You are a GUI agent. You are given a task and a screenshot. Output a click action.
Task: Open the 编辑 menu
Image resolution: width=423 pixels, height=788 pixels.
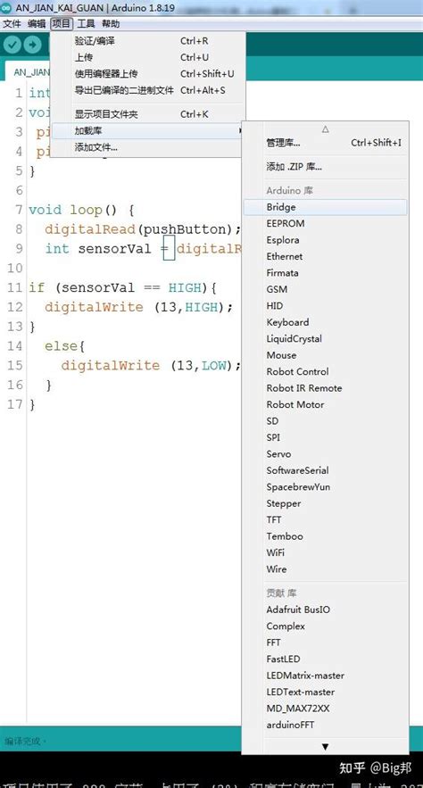coord(37,23)
